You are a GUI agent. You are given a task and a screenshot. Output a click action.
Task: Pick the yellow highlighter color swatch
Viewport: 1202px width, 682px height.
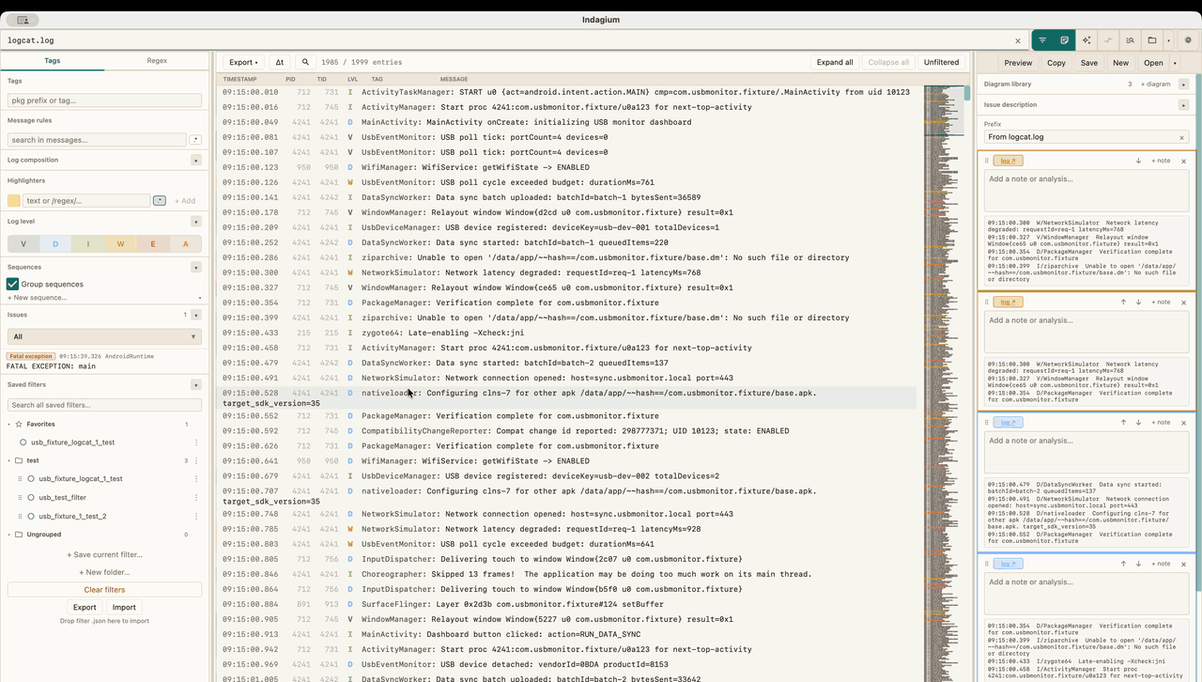13,200
